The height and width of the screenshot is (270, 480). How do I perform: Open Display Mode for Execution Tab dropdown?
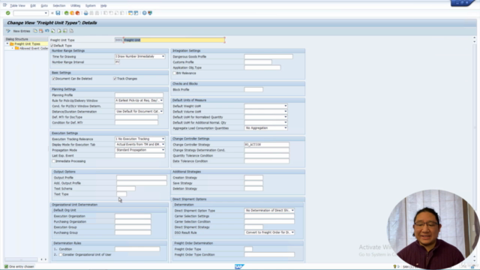tap(163, 145)
